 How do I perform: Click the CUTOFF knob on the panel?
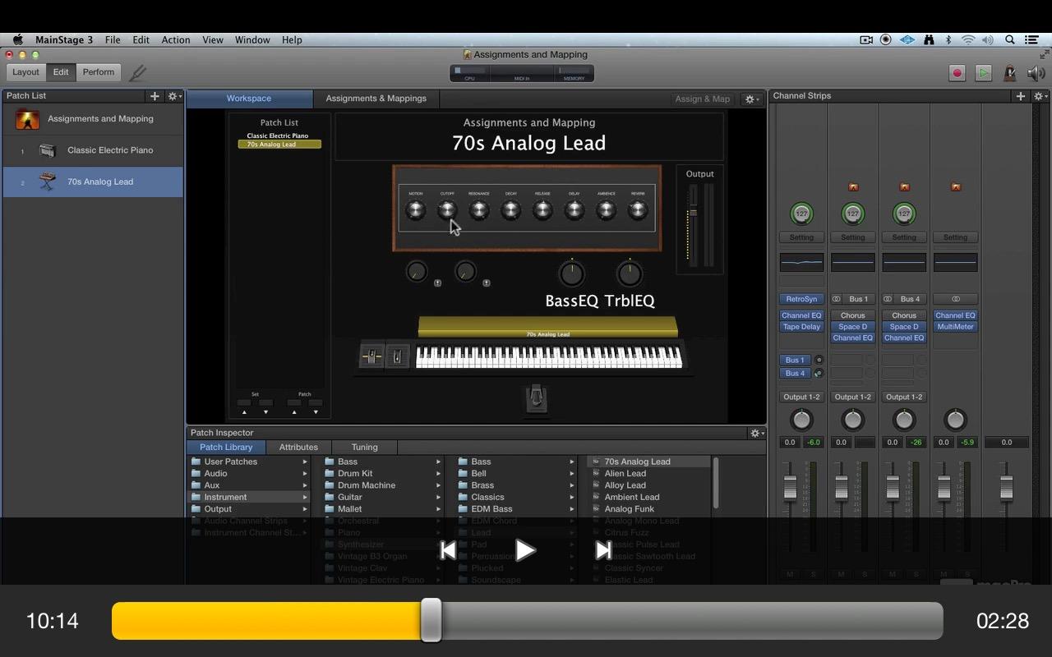[x=447, y=210]
